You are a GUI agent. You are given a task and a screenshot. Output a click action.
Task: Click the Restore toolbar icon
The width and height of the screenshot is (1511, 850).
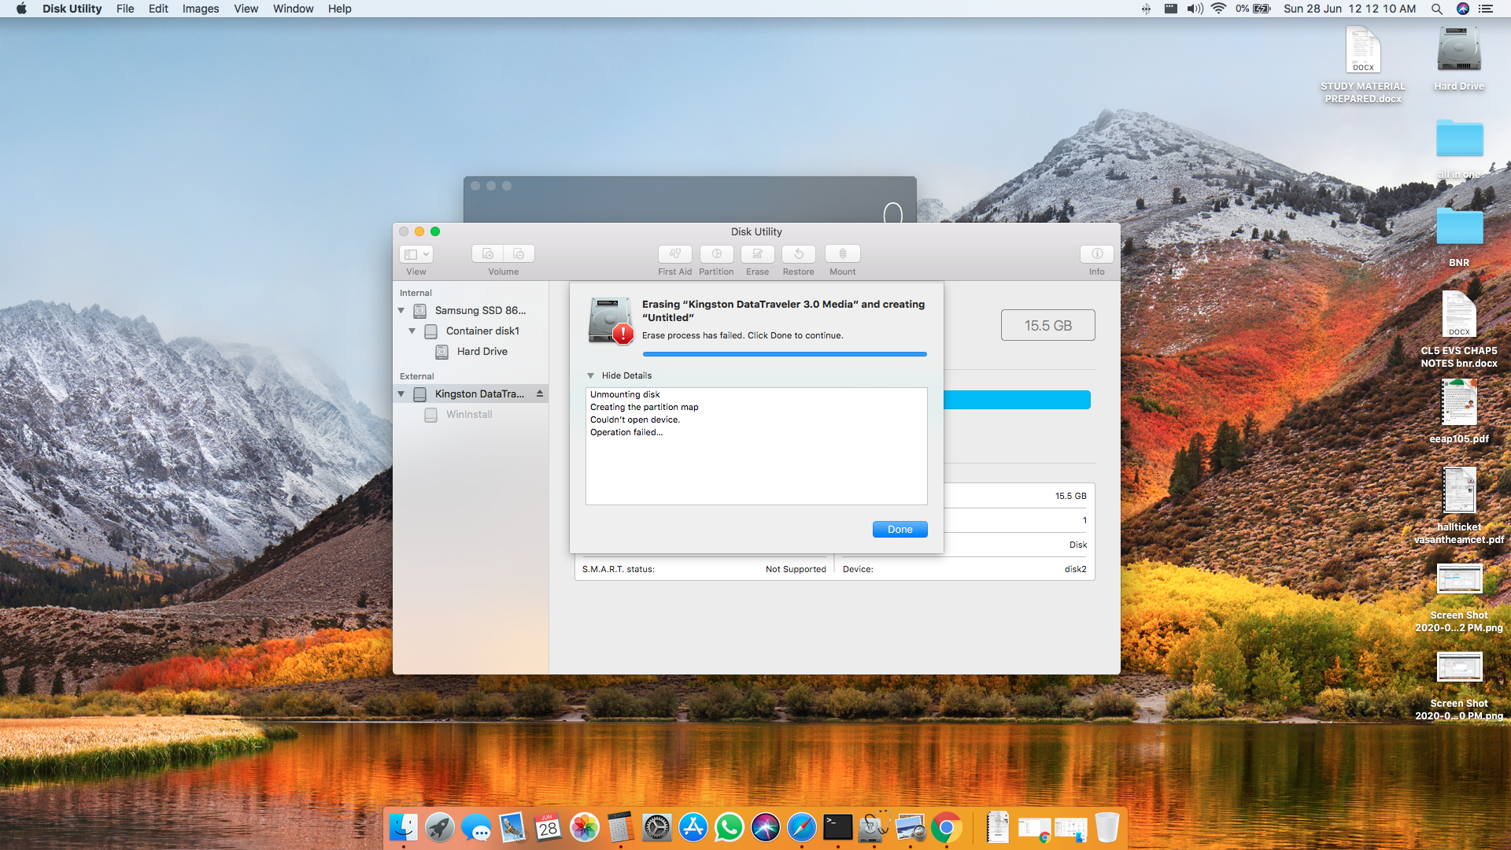click(798, 253)
